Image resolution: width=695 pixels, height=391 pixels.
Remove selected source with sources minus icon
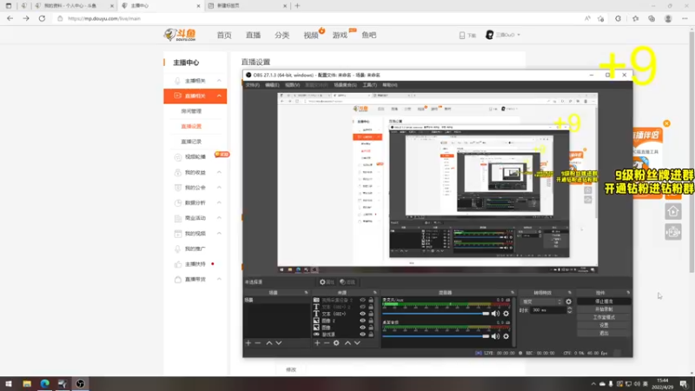327,343
